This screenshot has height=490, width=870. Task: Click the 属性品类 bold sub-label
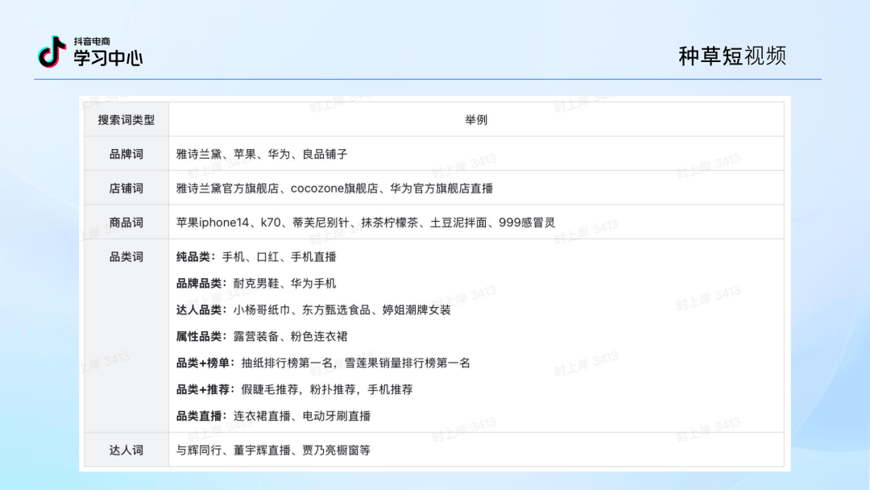pos(201,336)
